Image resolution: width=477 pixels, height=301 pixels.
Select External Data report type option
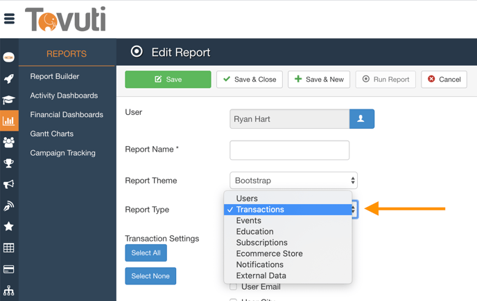pyautogui.click(x=261, y=276)
